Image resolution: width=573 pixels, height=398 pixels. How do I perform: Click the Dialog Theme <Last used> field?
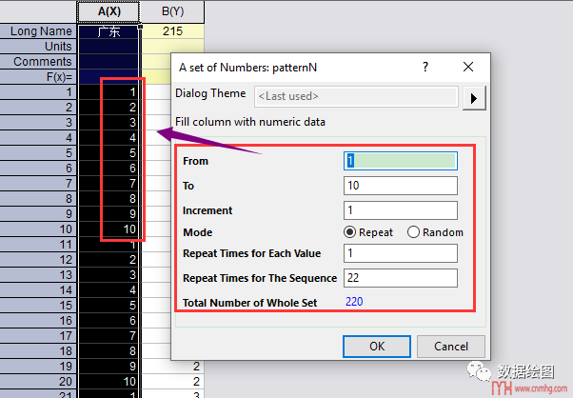coord(356,96)
